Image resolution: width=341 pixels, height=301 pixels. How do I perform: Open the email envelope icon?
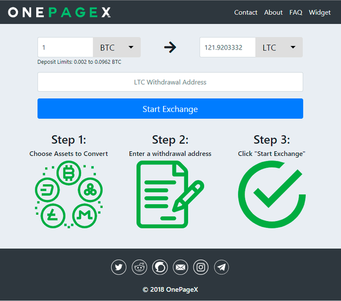pyautogui.click(x=180, y=267)
